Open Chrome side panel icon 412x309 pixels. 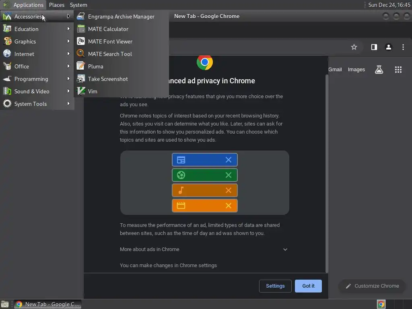click(374, 47)
